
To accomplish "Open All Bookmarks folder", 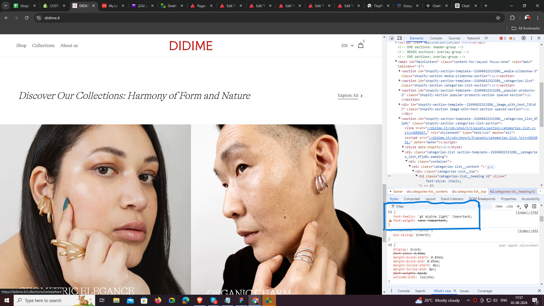I will pos(526,28).
